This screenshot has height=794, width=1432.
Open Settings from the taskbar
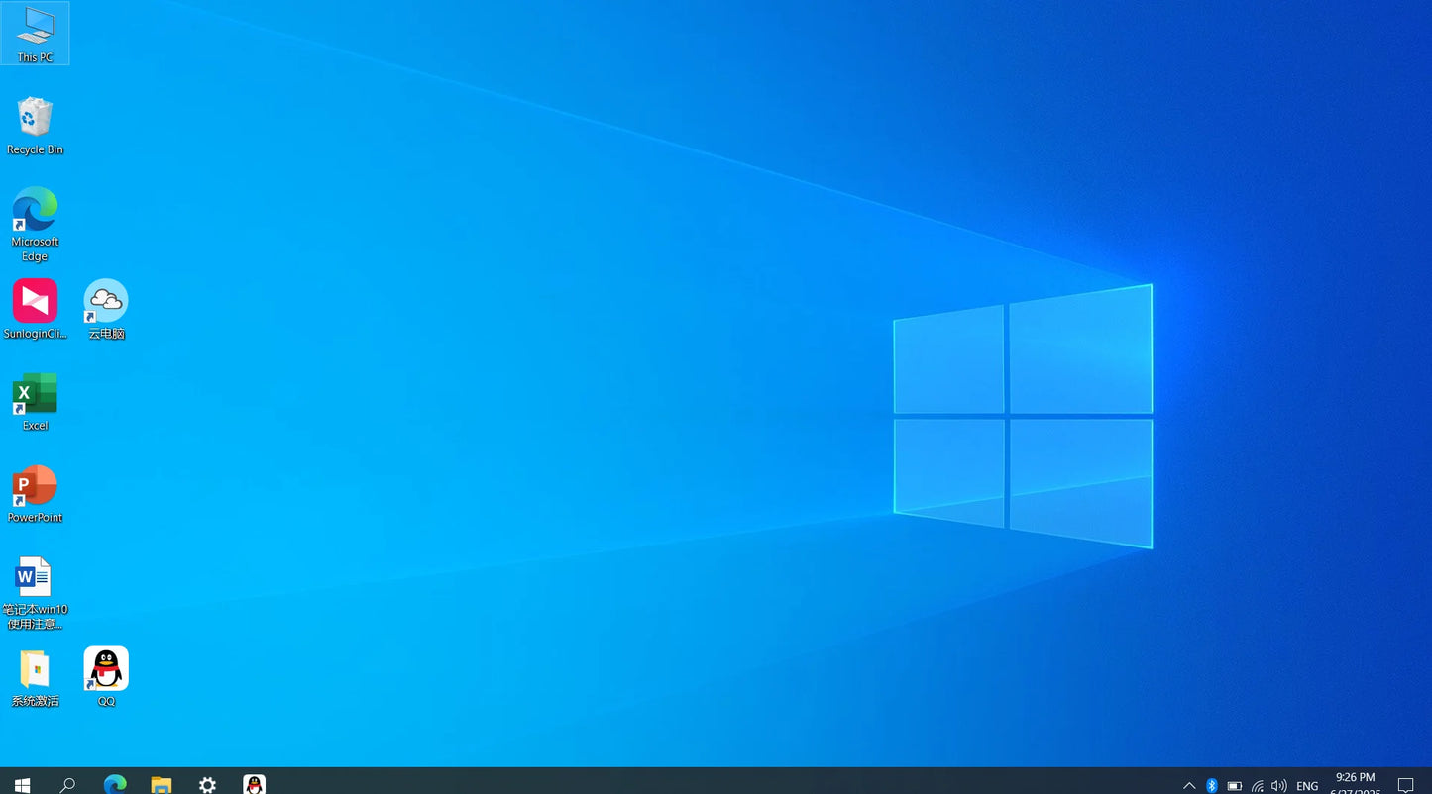207,784
